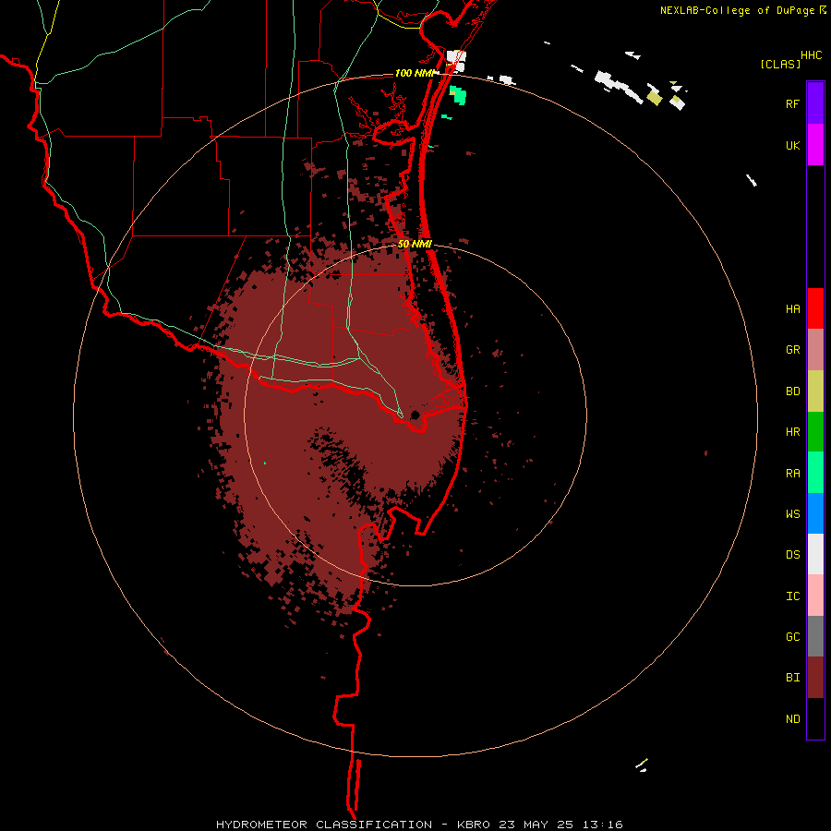This screenshot has height=831, width=831.
Task: Click the 'UK' legend label
Action: 792,145
